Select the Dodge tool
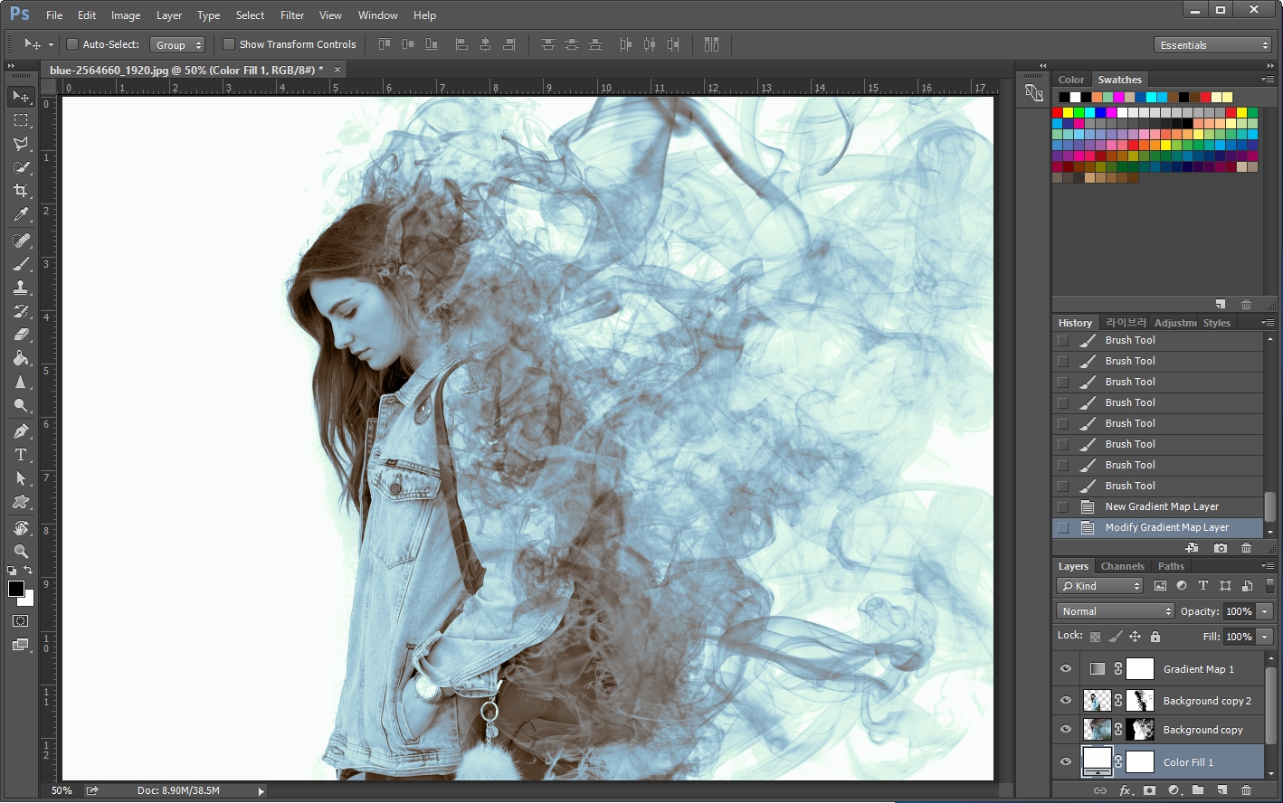Viewport: 1283px width, 803px height. point(21,405)
